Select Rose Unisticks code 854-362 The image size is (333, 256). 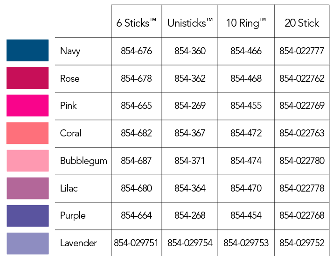190,78
